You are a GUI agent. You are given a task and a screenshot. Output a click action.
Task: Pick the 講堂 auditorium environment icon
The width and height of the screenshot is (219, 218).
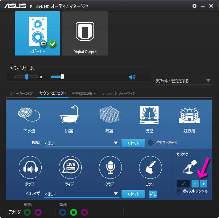[149, 115]
